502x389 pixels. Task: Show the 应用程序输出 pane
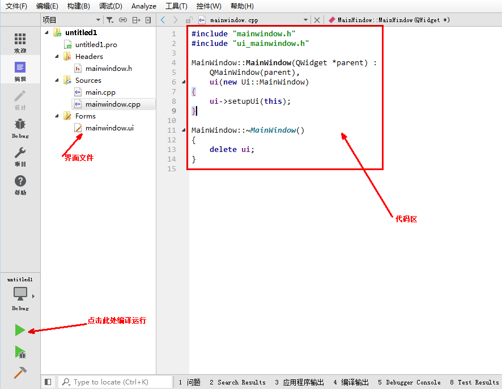pyautogui.click(x=299, y=382)
